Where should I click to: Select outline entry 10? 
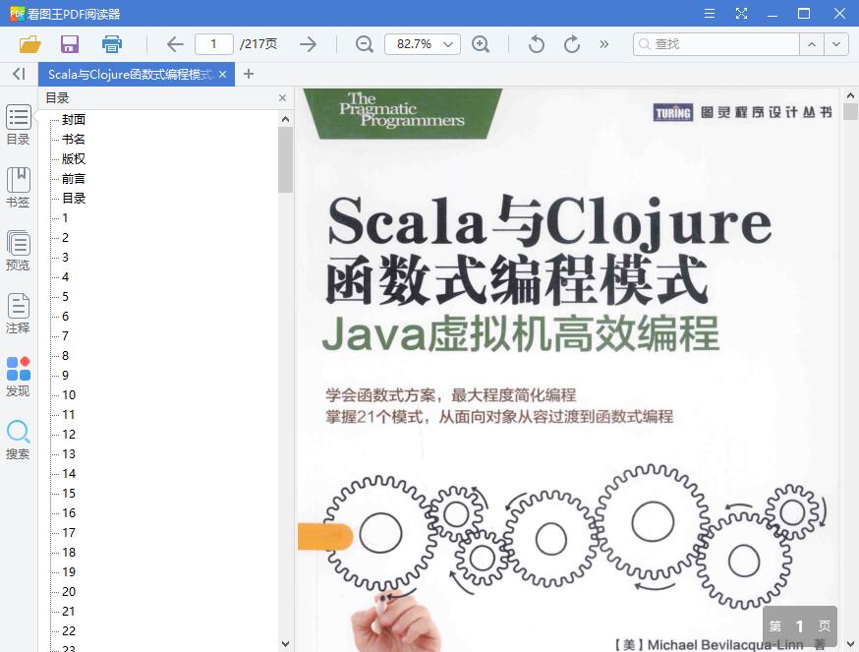click(x=69, y=395)
